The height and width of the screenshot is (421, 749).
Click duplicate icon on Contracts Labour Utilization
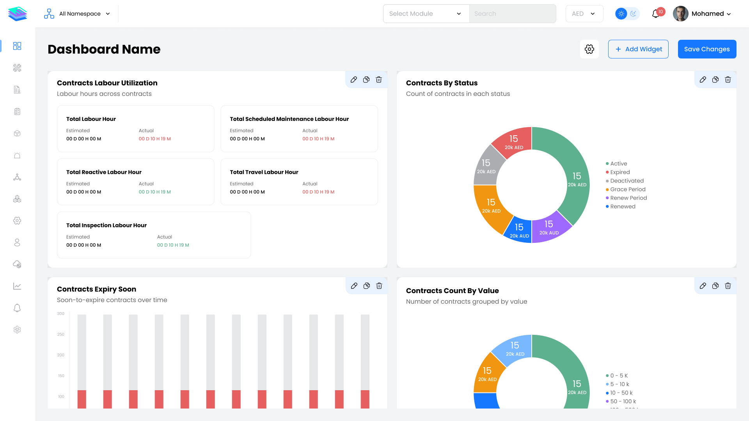tap(366, 80)
